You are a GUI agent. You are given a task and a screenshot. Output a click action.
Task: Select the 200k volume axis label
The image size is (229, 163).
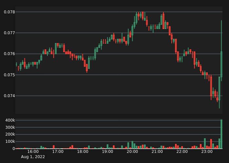[10, 134]
